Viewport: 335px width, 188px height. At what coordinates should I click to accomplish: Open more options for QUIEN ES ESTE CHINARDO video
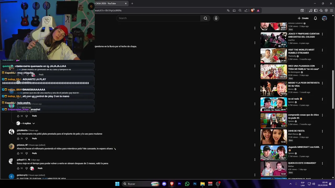point(322,163)
